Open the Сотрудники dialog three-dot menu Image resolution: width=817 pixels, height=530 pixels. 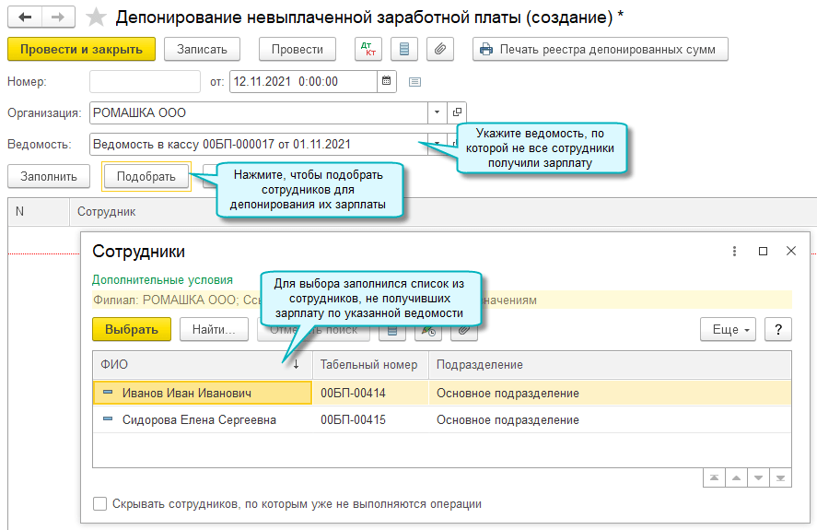click(734, 251)
